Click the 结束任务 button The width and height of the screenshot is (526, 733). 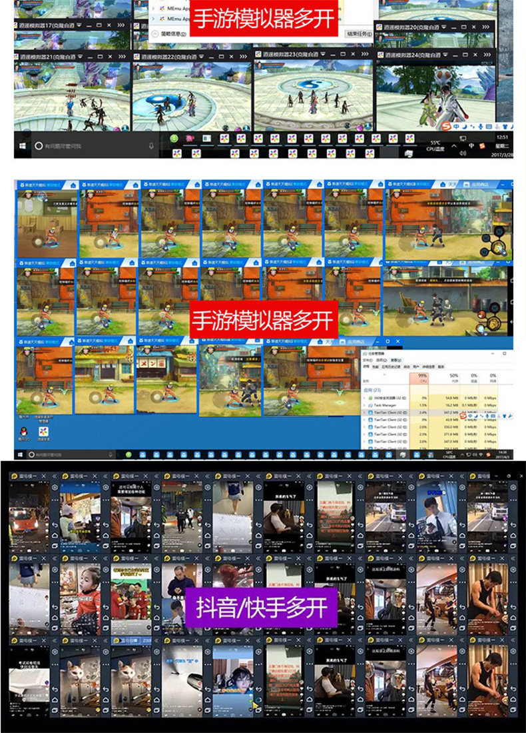pos(359,34)
